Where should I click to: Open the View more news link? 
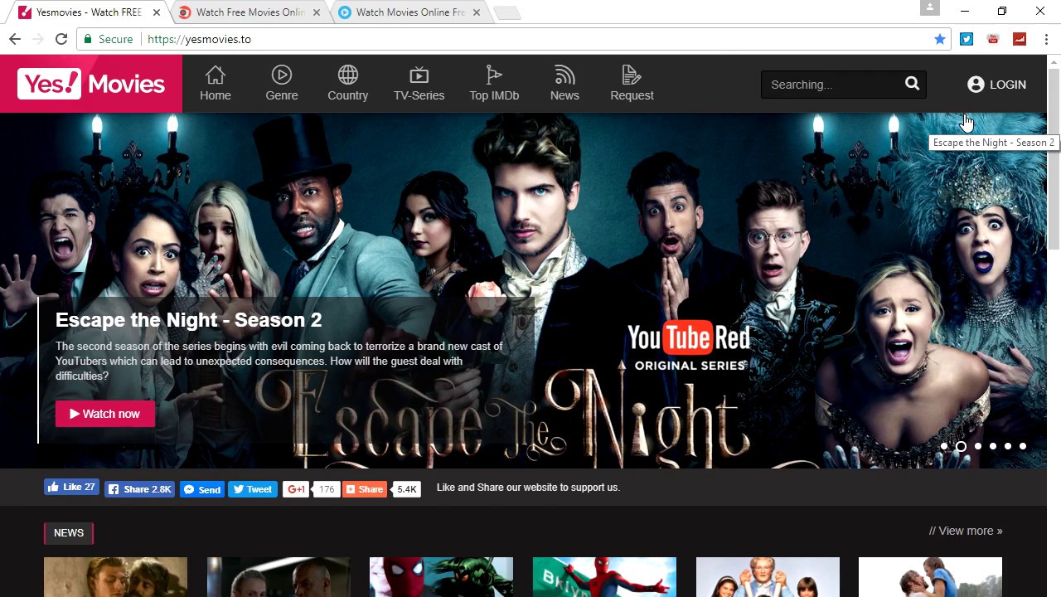pos(966,531)
